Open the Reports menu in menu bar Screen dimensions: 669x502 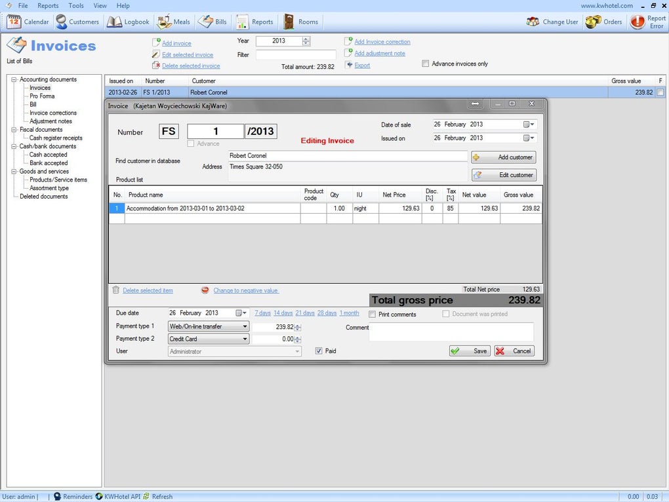click(48, 5)
